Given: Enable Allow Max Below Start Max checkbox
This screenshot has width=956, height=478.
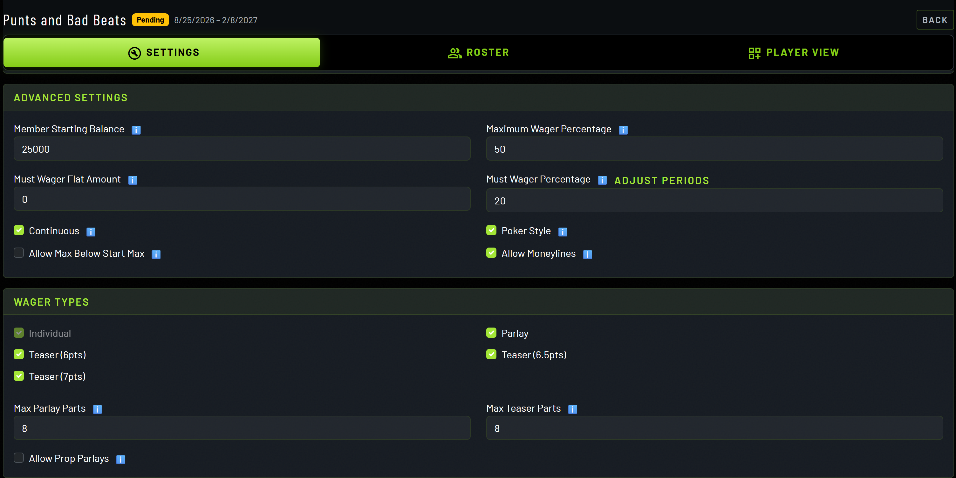Looking at the screenshot, I should click(19, 253).
